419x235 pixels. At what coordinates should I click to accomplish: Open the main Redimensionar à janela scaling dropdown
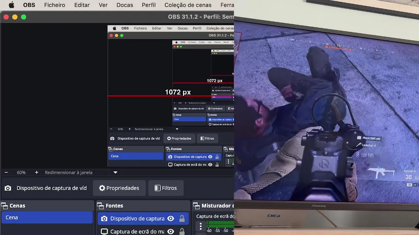pos(115,172)
